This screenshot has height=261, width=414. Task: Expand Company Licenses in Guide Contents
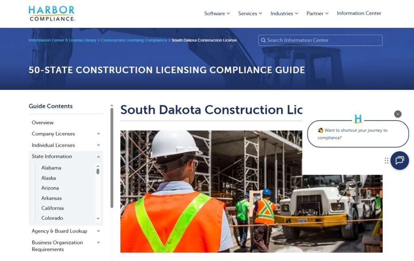(x=98, y=133)
